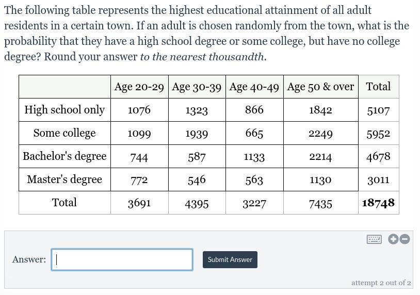
Task: Select the 'Some college' row label
Action: coord(64,133)
